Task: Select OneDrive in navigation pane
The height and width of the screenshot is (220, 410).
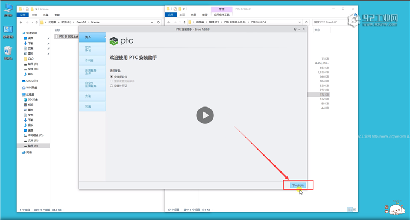Action: coord(30,81)
